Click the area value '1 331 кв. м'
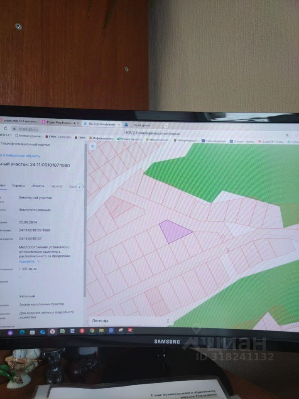The height and width of the screenshot is (399, 299). (28, 269)
